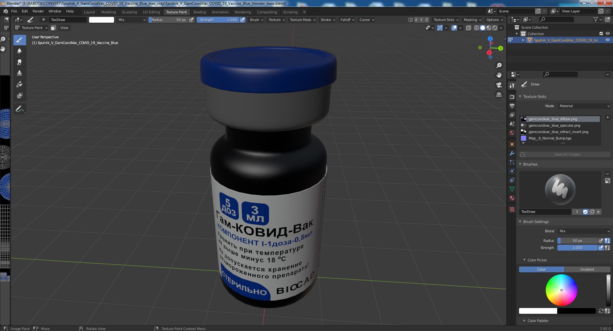Adjust the Strength slider in Brush Settings
The image size is (613, 331).
pyautogui.click(x=577, y=248)
